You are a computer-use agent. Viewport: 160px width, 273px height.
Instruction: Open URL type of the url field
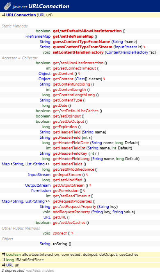9,265
